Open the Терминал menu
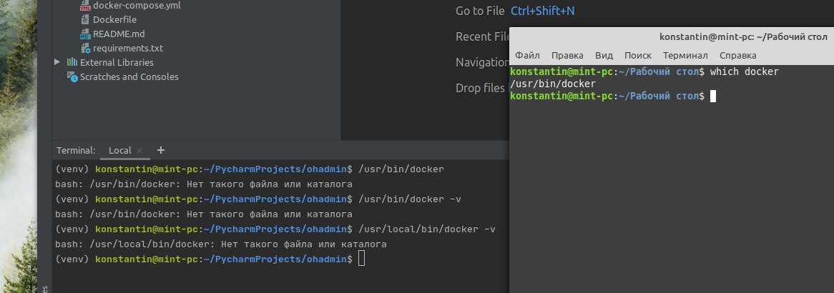 tap(685, 56)
